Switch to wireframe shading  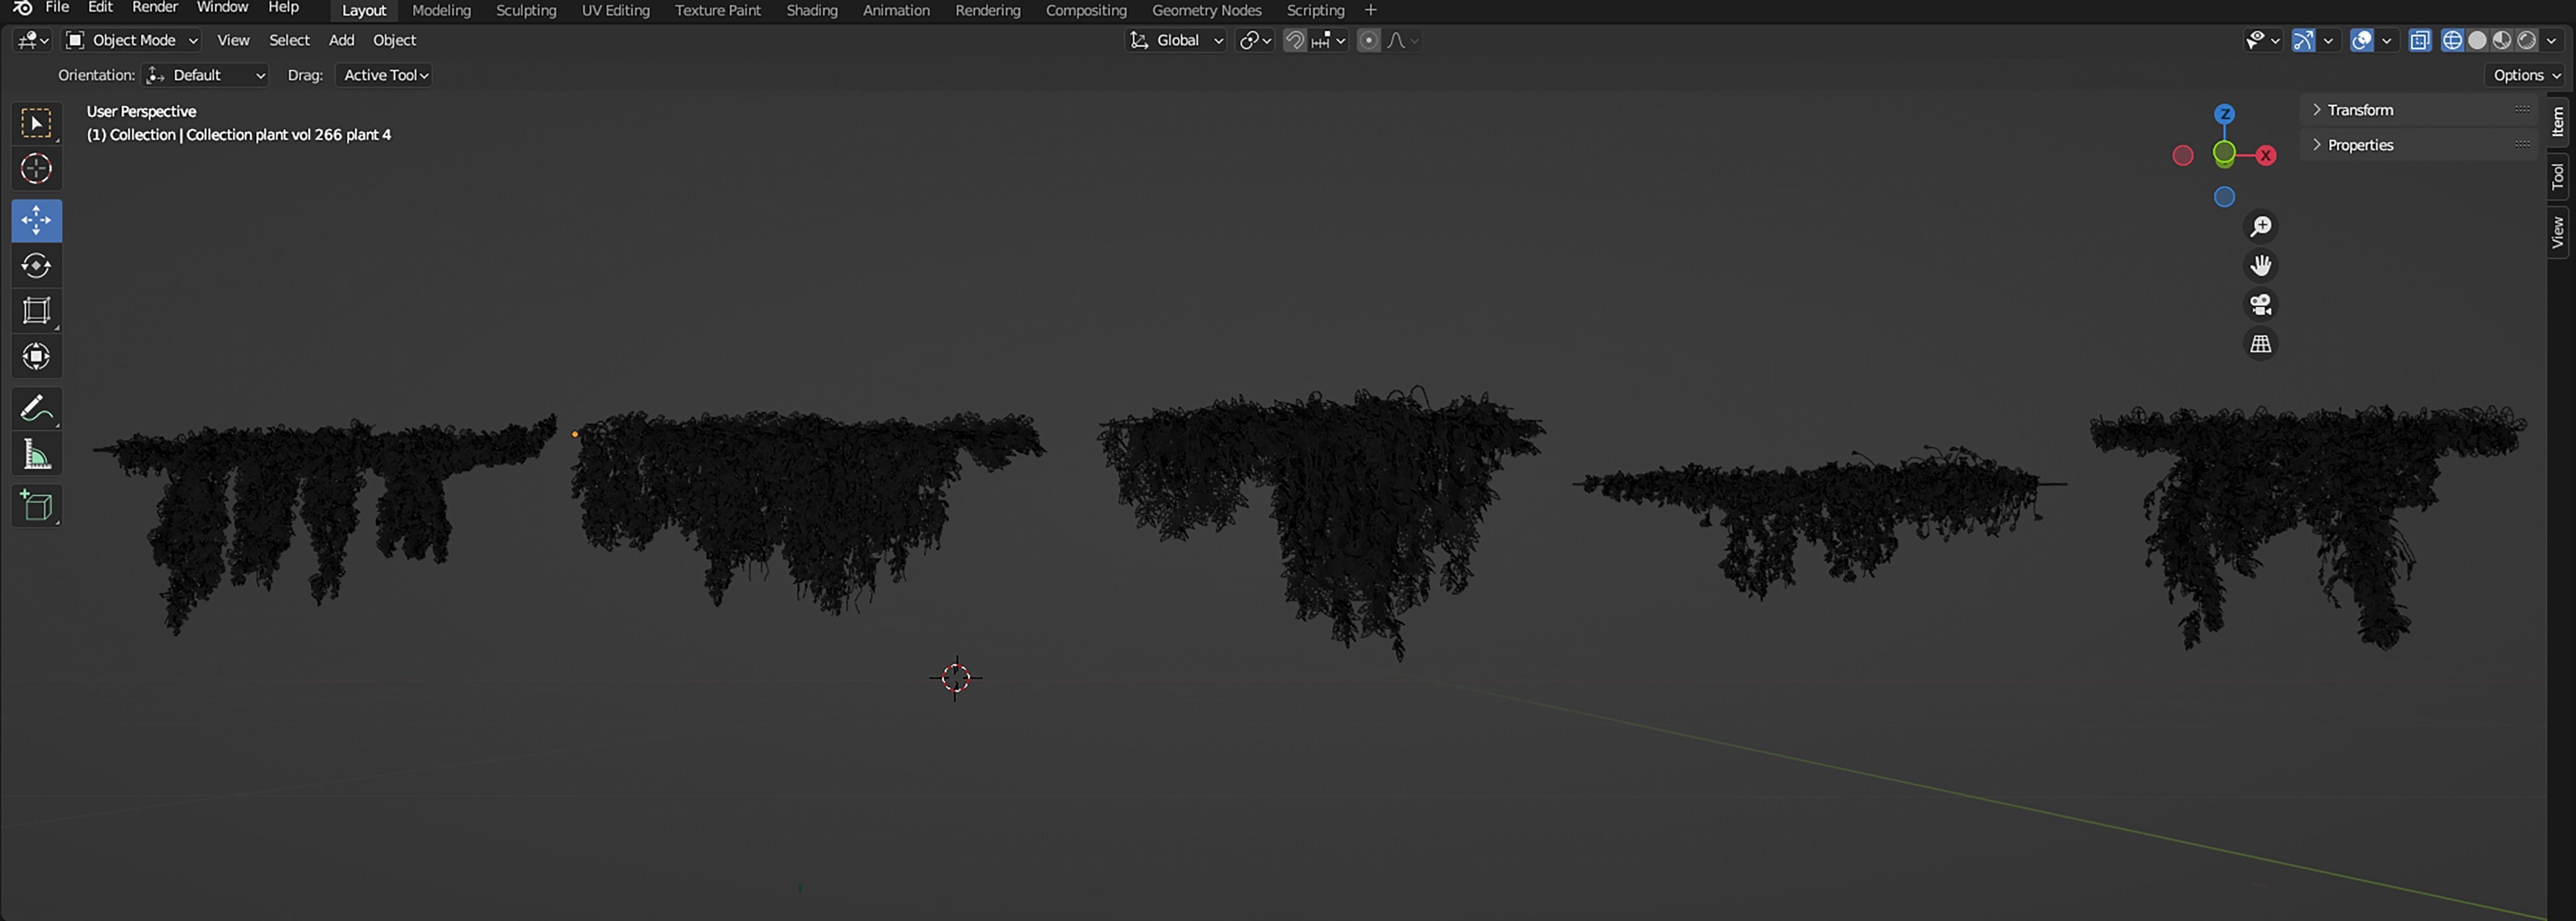pos(2453,40)
